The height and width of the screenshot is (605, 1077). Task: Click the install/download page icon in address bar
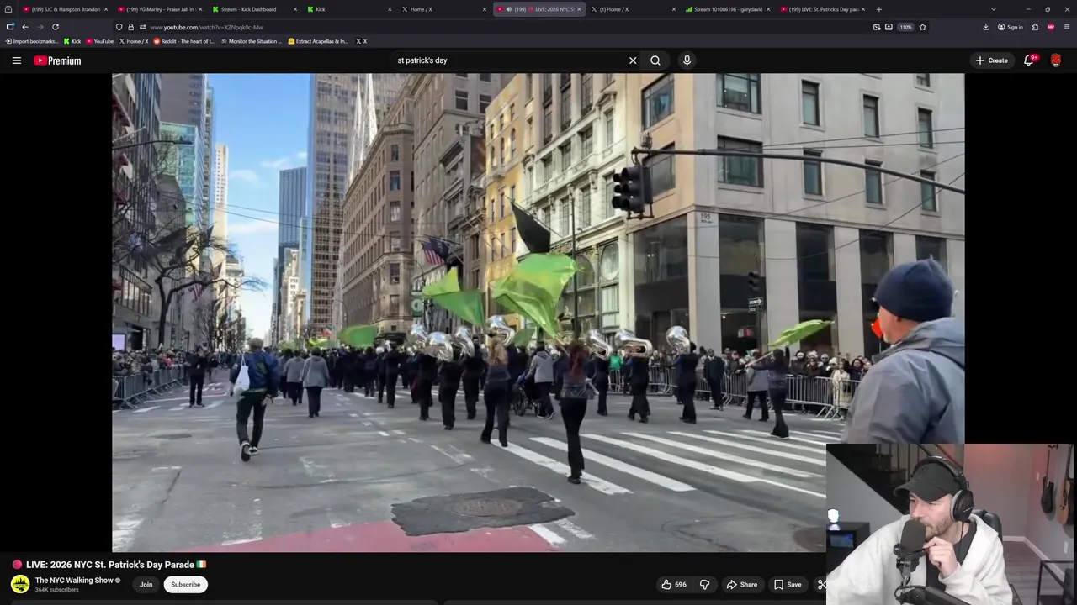point(889,27)
